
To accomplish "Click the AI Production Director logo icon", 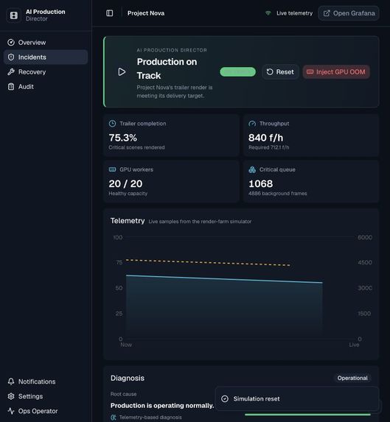I will (14, 15).
